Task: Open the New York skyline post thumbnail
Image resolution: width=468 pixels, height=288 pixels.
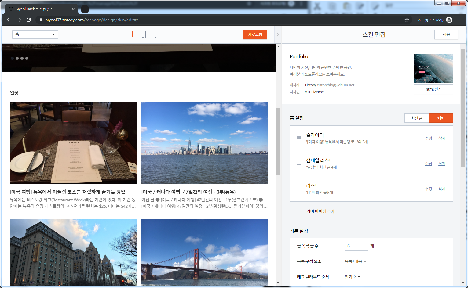Action: click(x=205, y=143)
